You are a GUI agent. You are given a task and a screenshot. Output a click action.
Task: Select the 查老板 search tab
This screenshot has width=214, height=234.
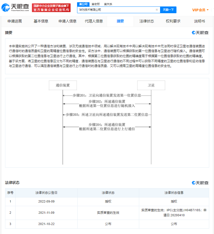(x=96, y=4)
